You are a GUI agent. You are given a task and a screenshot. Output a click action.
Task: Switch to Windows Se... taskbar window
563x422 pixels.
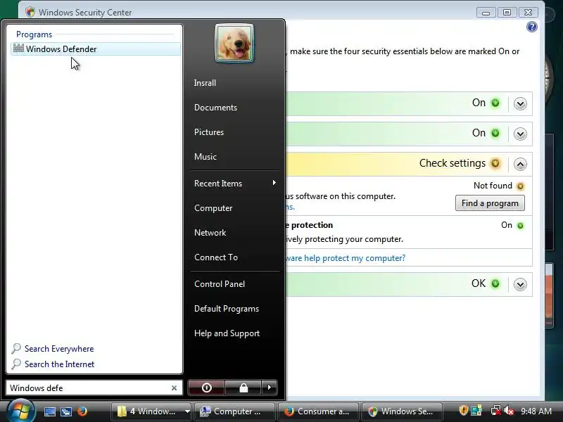pyautogui.click(x=402, y=411)
